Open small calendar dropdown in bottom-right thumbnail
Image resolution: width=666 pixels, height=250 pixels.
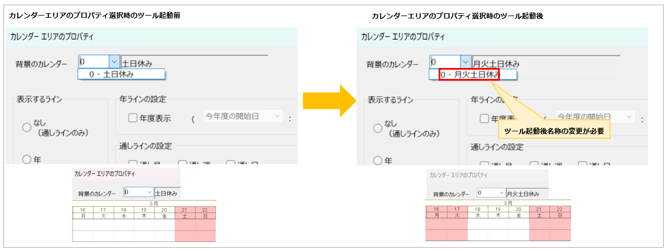point(501,194)
